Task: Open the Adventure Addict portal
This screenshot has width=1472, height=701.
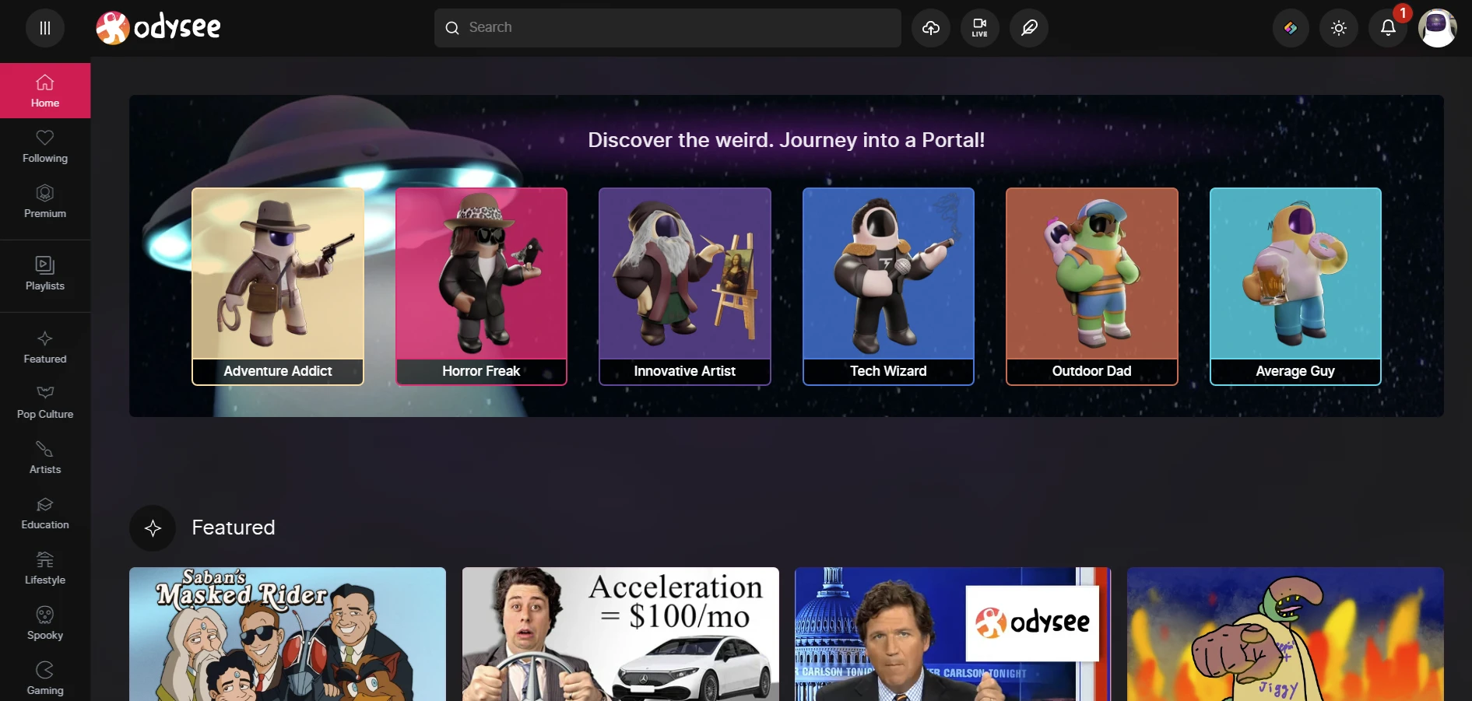Action: [x=278, y=286]
